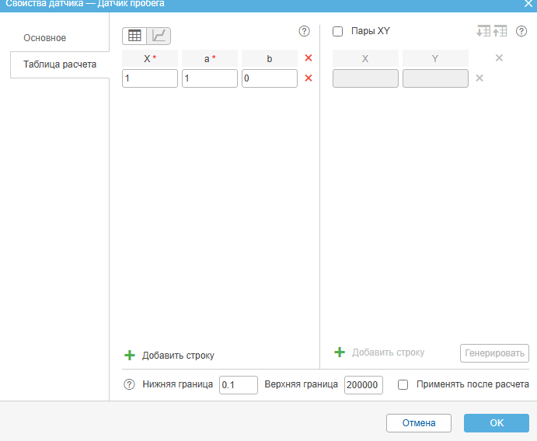This screenshot has height=441, width=537.
Task: Click the Нижняя граница input field
Action: pos(238,385)
